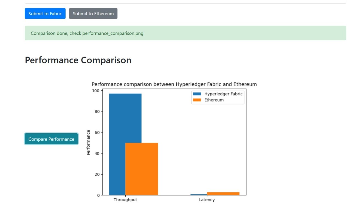
Task: Click the orange Latency bar
Action: [x=223, y=194]
